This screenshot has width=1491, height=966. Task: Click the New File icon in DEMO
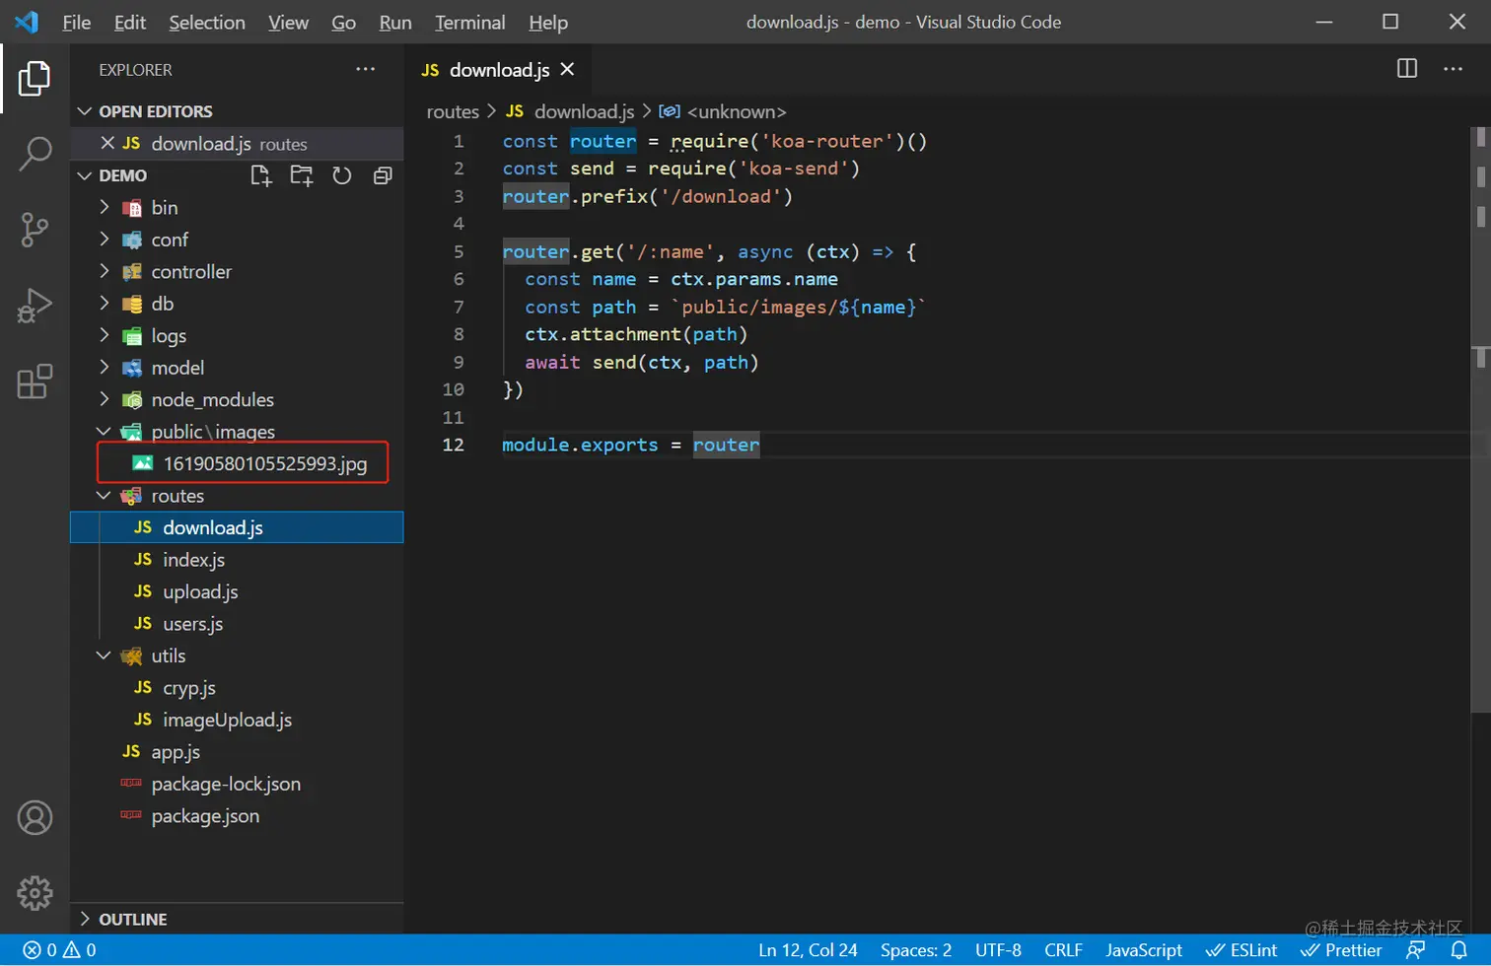260,175
